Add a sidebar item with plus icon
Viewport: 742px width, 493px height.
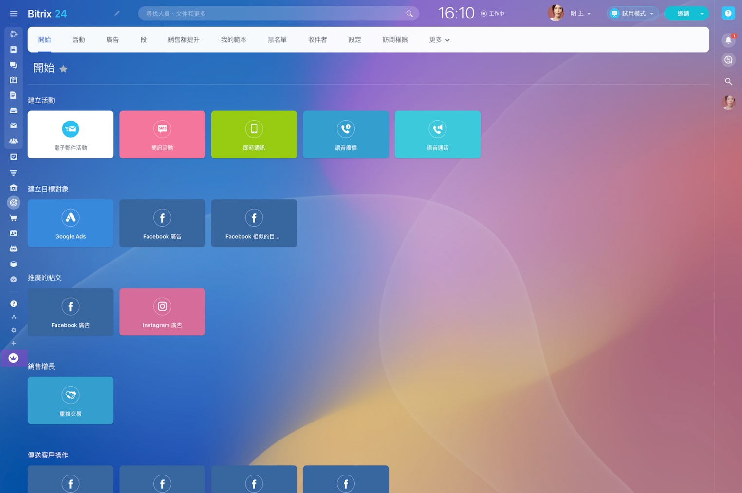(14, 343)
